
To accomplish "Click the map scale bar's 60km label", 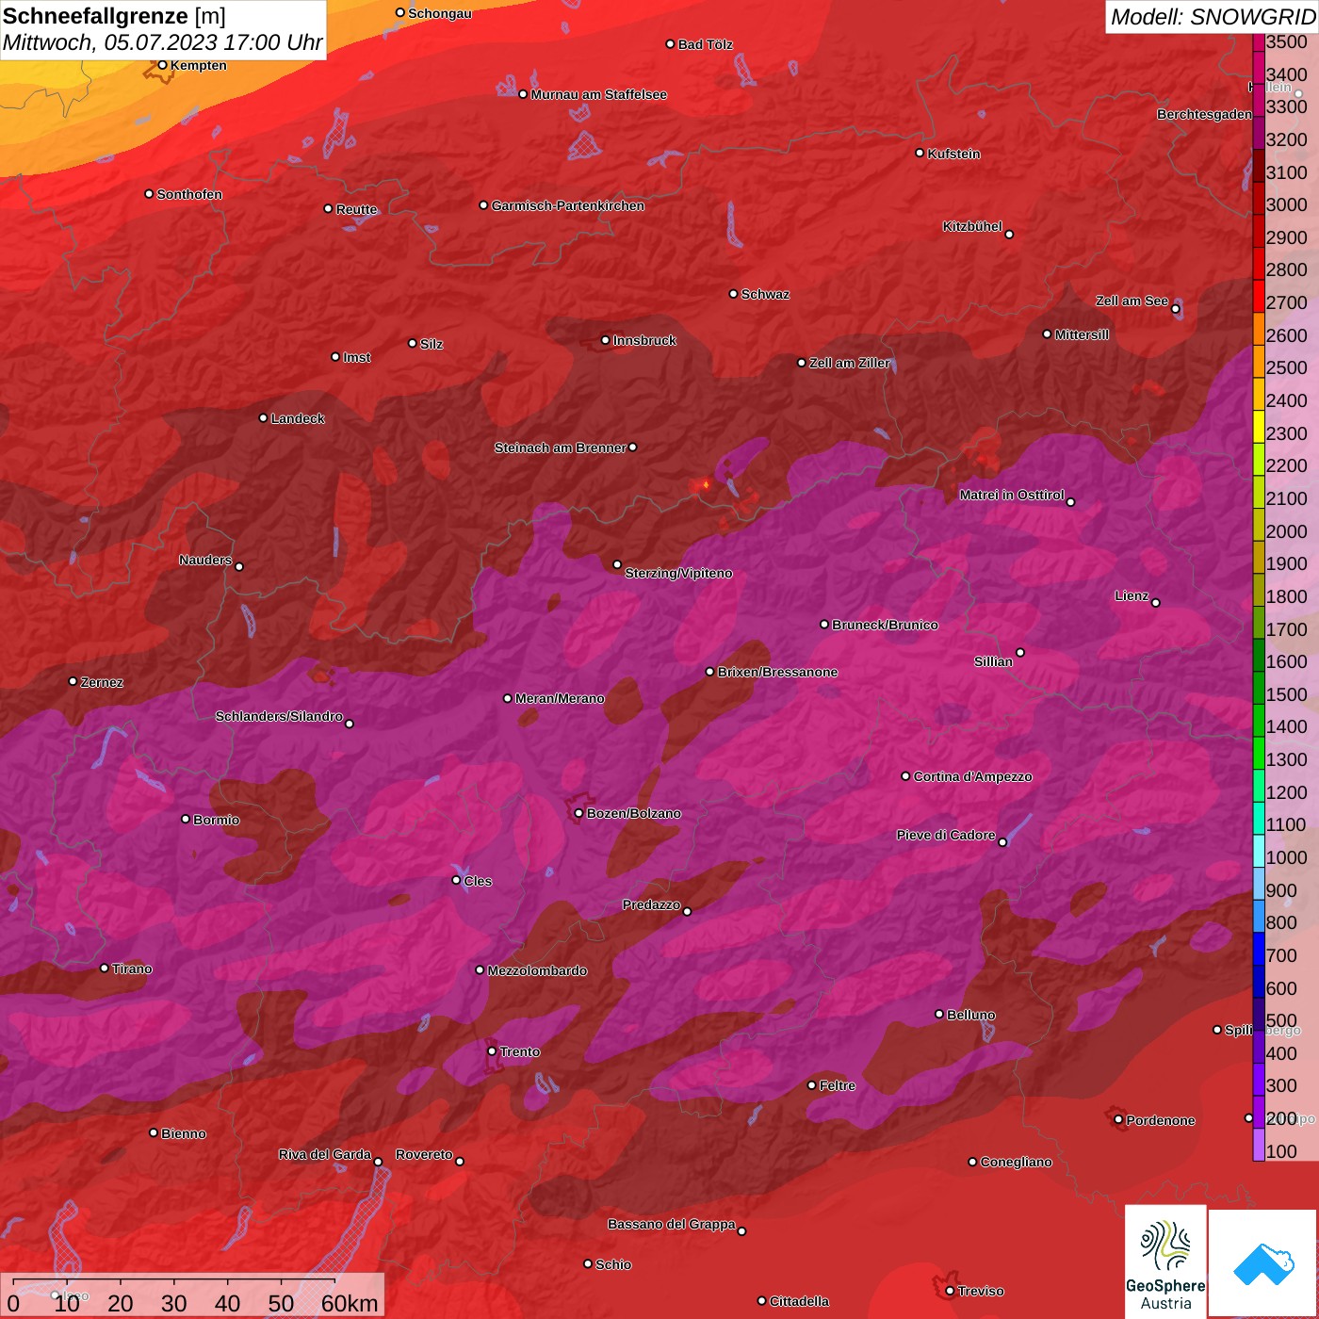I will coord(349,1303).
